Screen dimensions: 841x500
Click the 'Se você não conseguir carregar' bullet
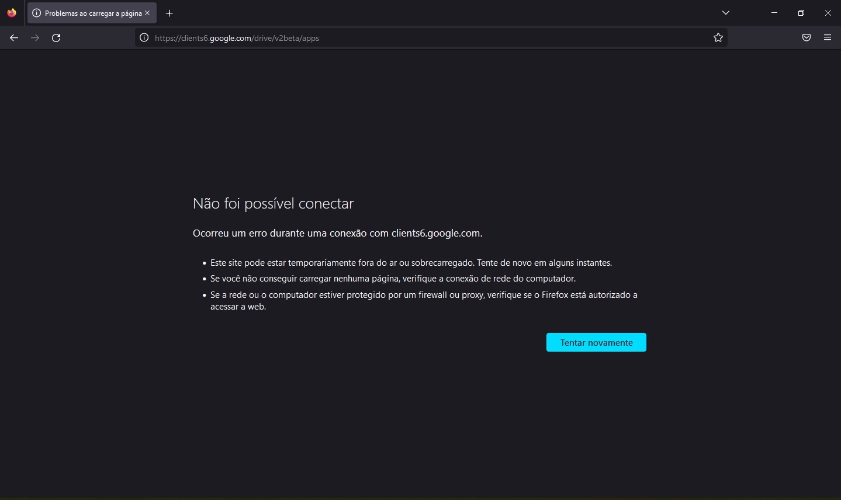393,279
